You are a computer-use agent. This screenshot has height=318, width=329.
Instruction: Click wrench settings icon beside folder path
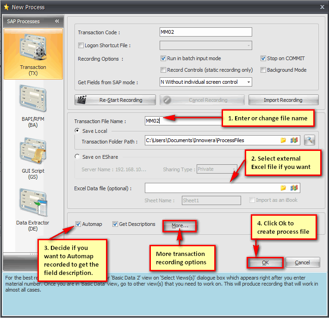click(x=310, y=140)
